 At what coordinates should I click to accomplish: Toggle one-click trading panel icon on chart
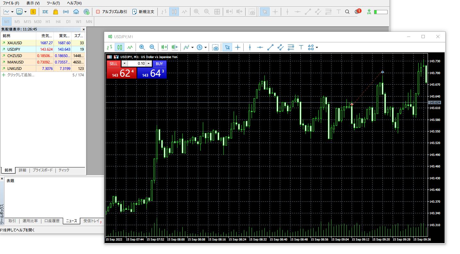click(116, 57)
